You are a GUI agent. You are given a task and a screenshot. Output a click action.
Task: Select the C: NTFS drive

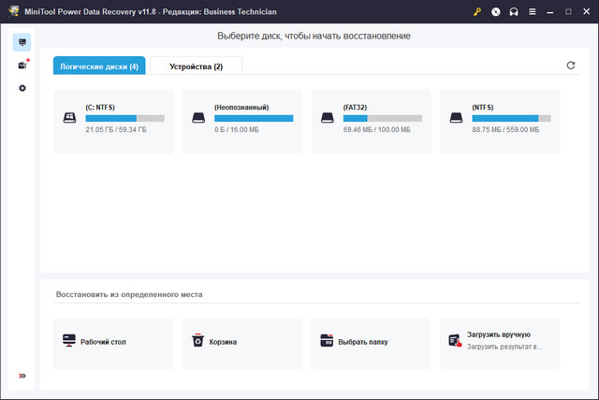(113, 122)
